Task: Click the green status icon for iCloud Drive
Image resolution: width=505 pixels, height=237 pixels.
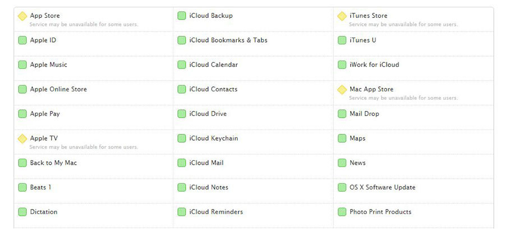Action: (182, 114)
